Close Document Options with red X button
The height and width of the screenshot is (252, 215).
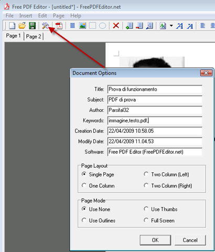(206, 73)
